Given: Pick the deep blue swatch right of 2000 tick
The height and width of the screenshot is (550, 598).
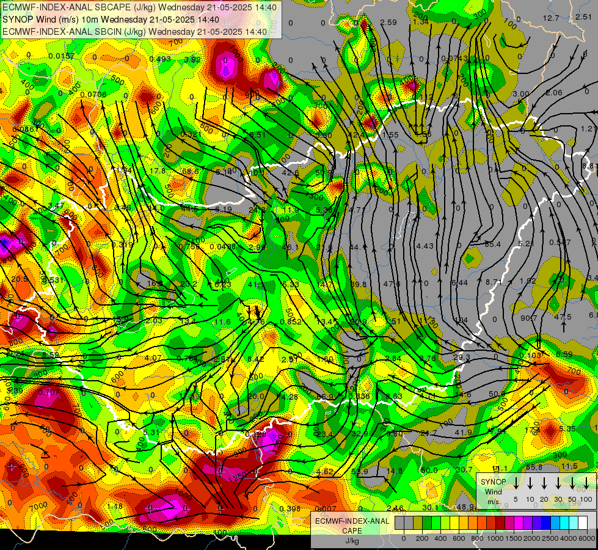Looking at the screenshot, I should pyautogui.click(x=536, y=523).
